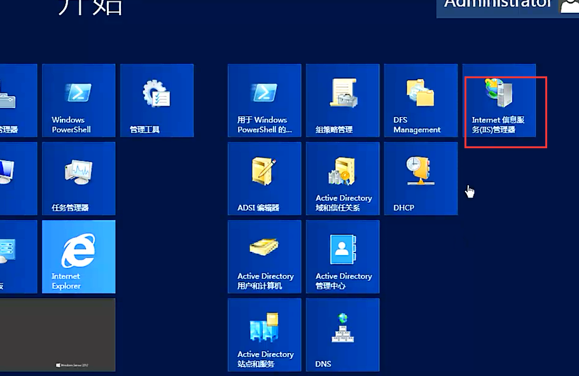Open Active Directory 用户和计算机 tile
This screenshot has width=579, height=376.
tap(265, 256)
